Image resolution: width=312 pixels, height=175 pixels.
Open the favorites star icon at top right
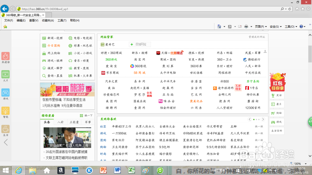(x=303, y=9)
